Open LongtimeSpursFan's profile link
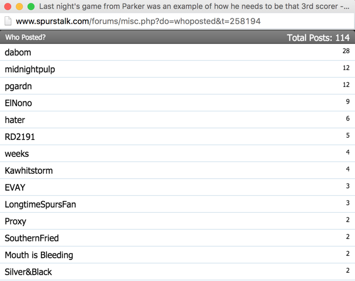 41,205
